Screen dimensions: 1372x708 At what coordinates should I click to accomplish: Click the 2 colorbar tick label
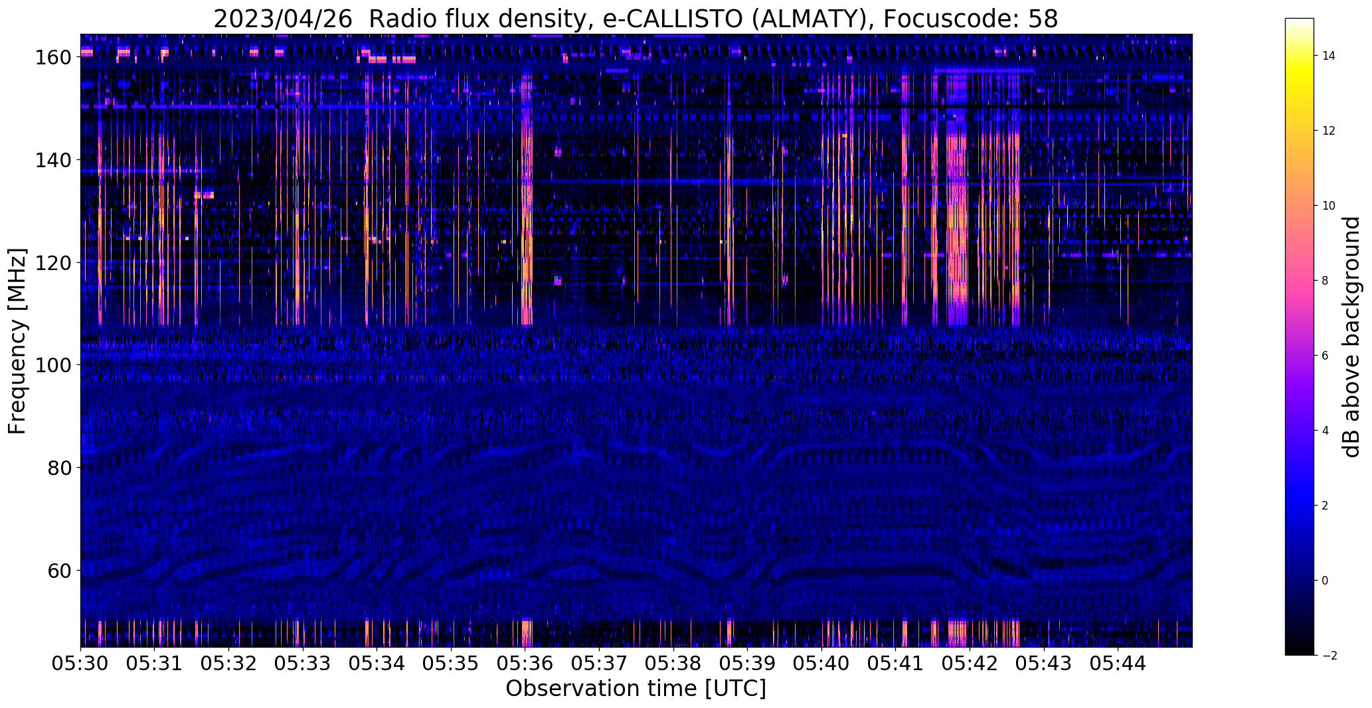1326,506
